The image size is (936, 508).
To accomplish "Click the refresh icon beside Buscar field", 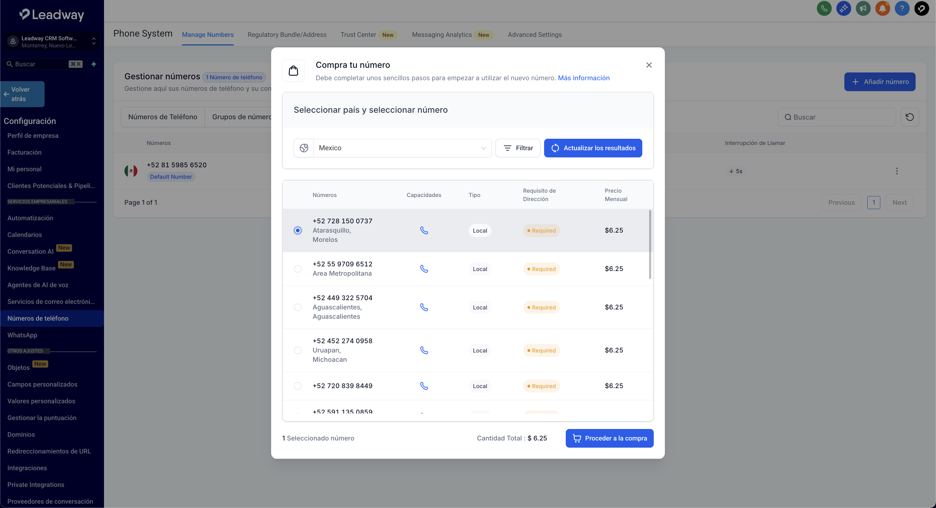I will click(x=909, y=117).
